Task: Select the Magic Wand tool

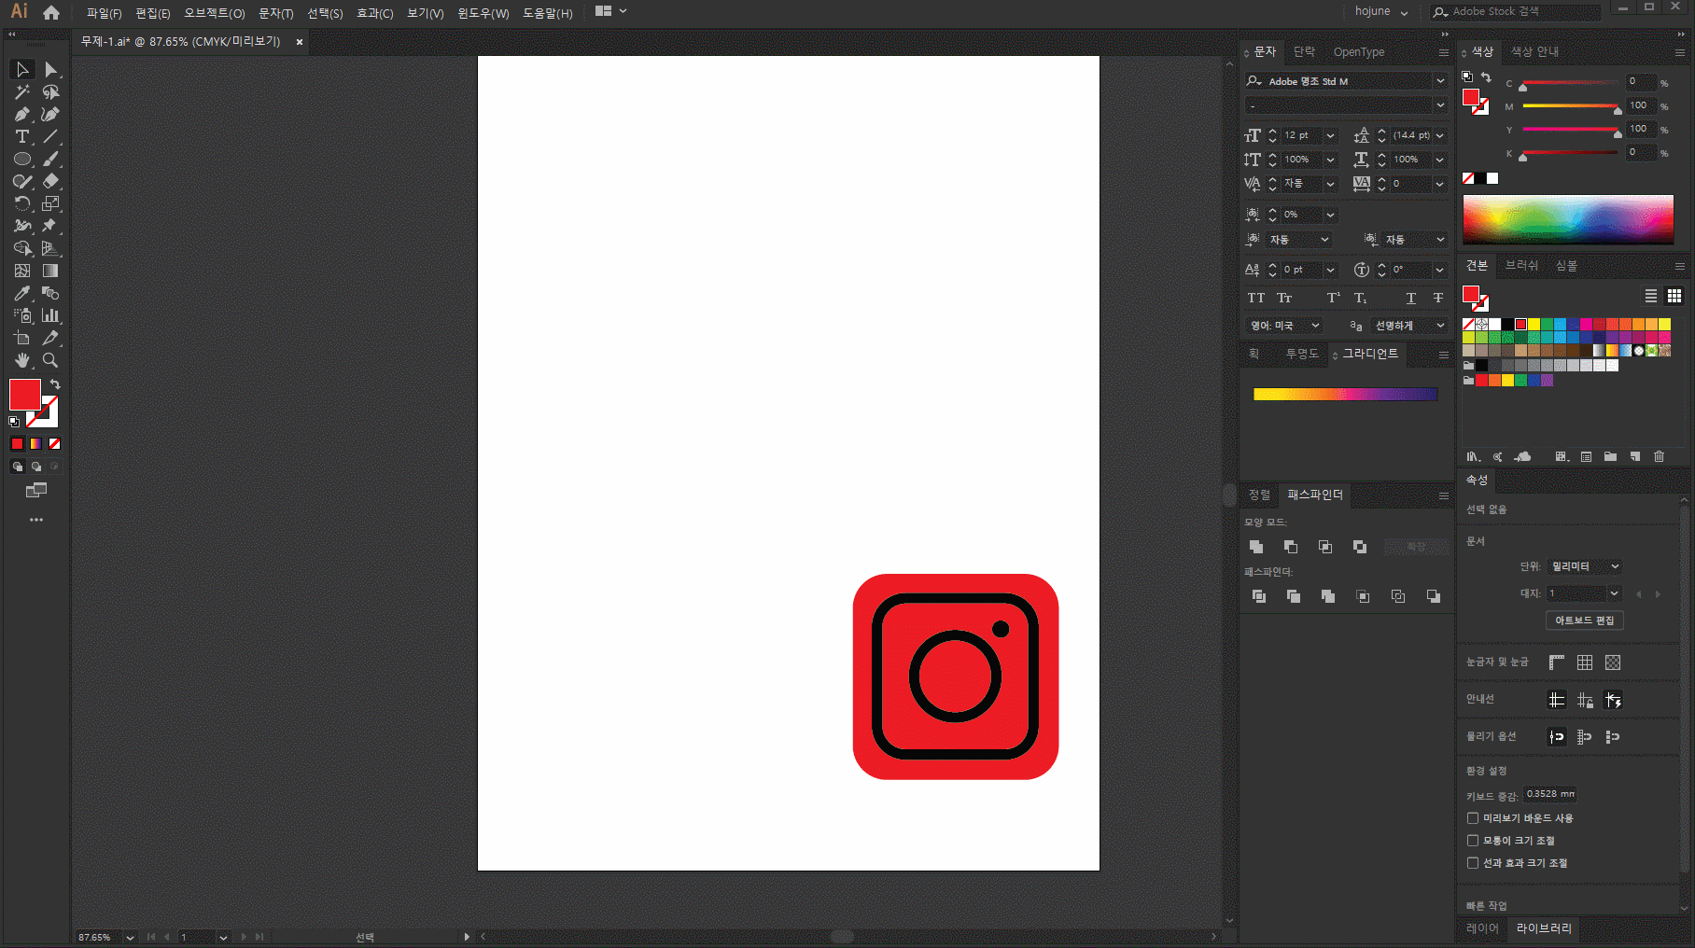Action: coord(22,91)
